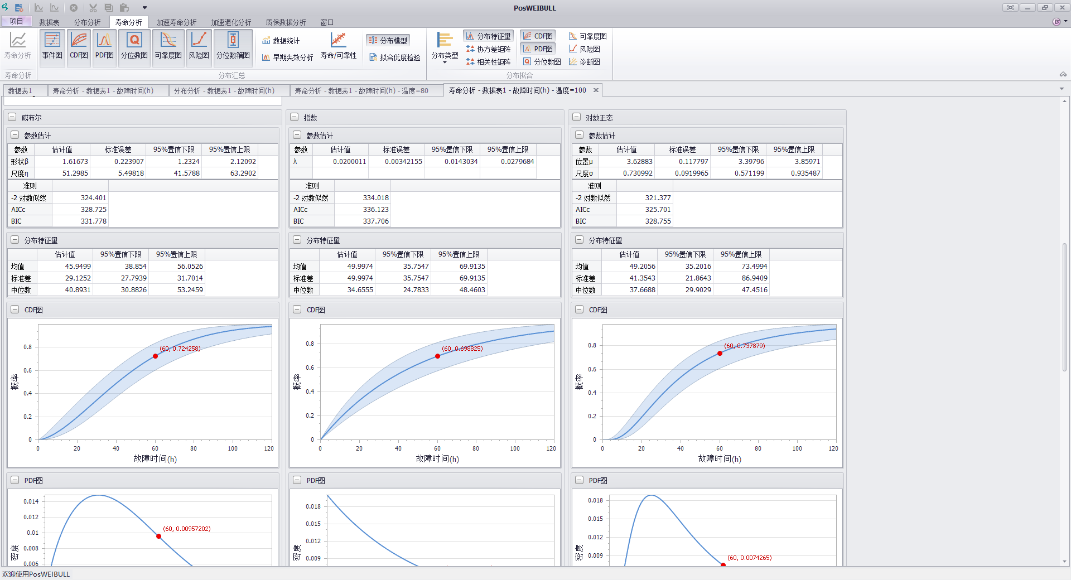The height and width of the screenshot is (580, 1071).
Task: Toggle the 分布模型 distribution model button
Action: tap(388, 40)
